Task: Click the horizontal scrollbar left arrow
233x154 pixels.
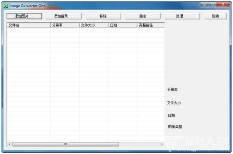Action: [10, 144]
